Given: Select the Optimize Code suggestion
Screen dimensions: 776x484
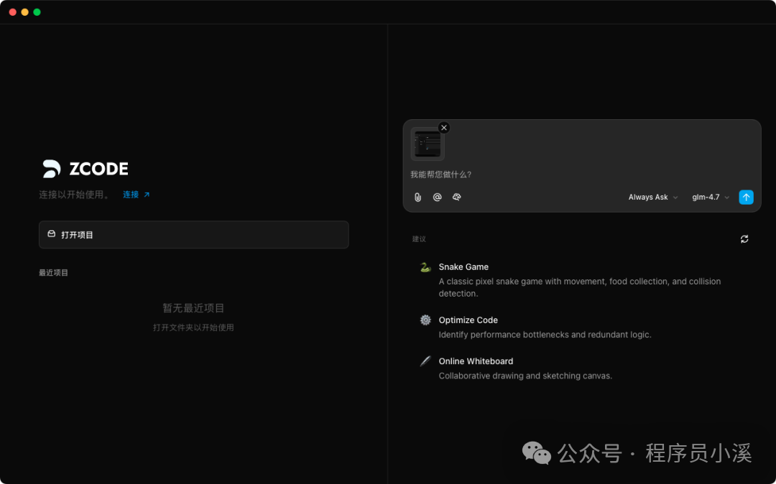Looking at the screenshot, I should 581,327.
